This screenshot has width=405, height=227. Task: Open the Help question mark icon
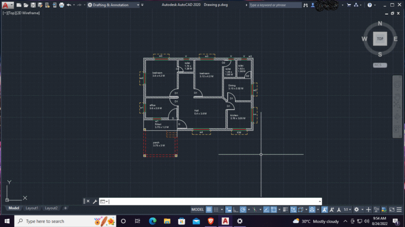370,5
